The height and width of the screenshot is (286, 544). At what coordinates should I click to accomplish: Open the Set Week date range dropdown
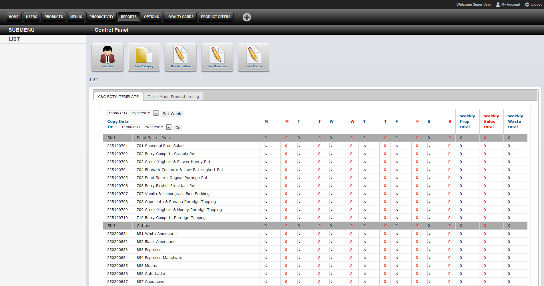[x=133, y=113]
